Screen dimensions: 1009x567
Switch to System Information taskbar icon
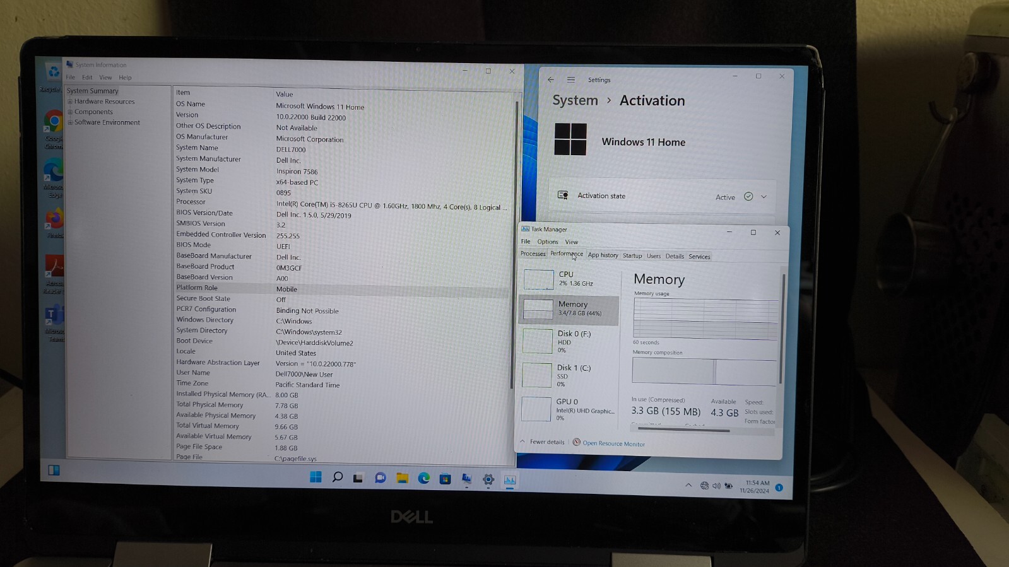(x=466, y=479)
